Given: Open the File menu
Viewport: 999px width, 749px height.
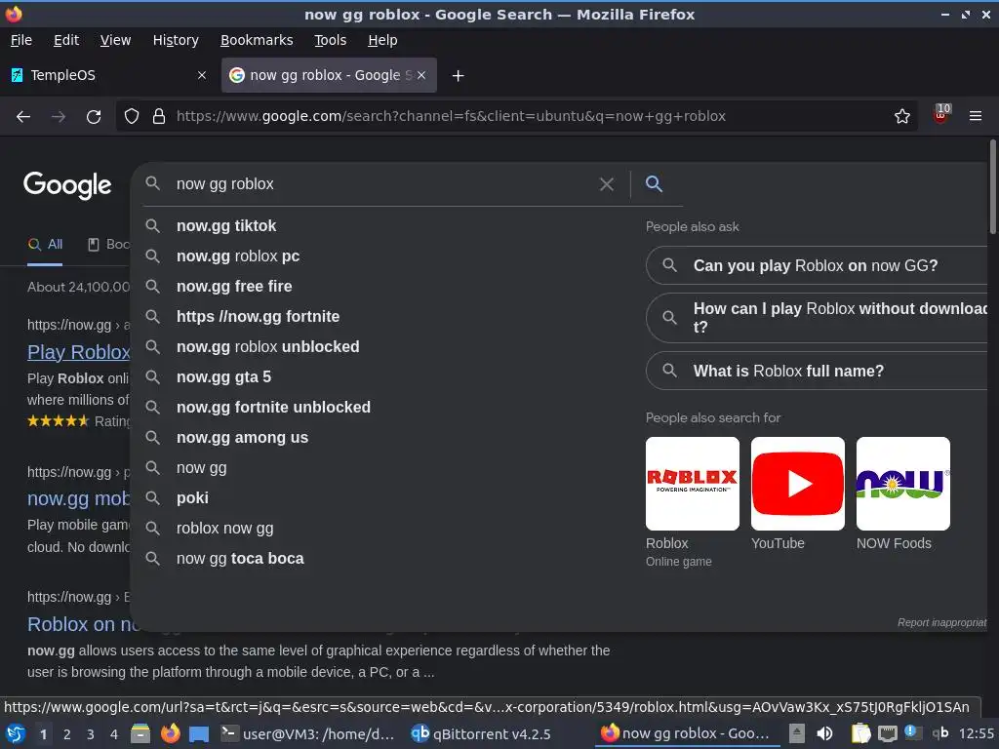Looking at the screenshot, I should pos(21,40).
